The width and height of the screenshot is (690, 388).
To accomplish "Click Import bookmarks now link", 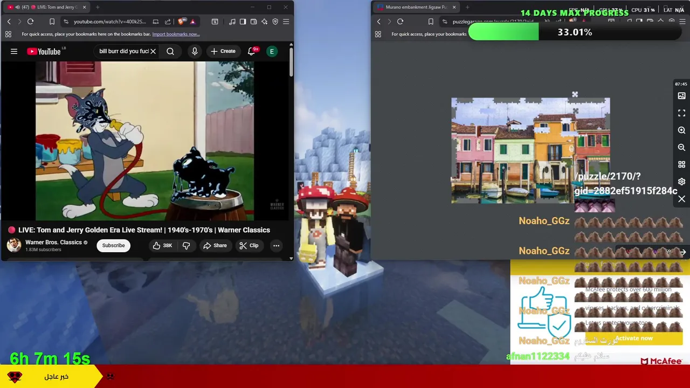I will (x=176, y=34).
